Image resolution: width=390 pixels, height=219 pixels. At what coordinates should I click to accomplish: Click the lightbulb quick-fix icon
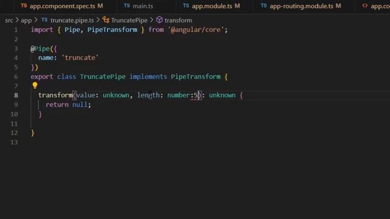point(35,86)
